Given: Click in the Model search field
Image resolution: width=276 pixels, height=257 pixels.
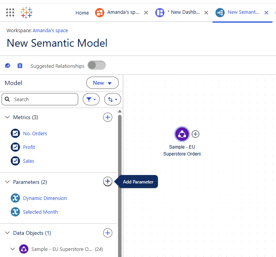Looking at the screenshot, I should [x=40, y=99].
